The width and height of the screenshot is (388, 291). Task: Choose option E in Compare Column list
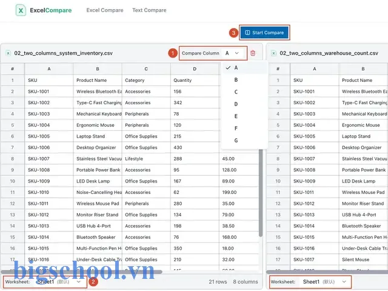pyautogui.click(x=244, y=116)
